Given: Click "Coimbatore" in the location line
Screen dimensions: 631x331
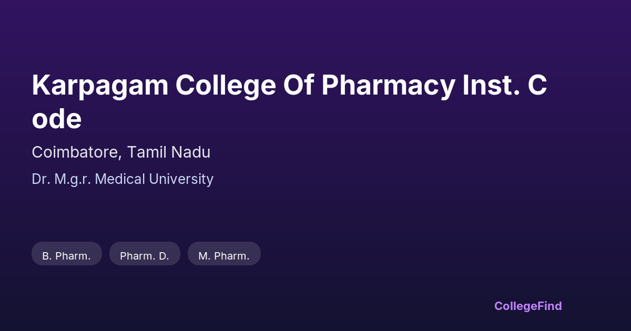Looking at the screenshot, I should point(77,152).
